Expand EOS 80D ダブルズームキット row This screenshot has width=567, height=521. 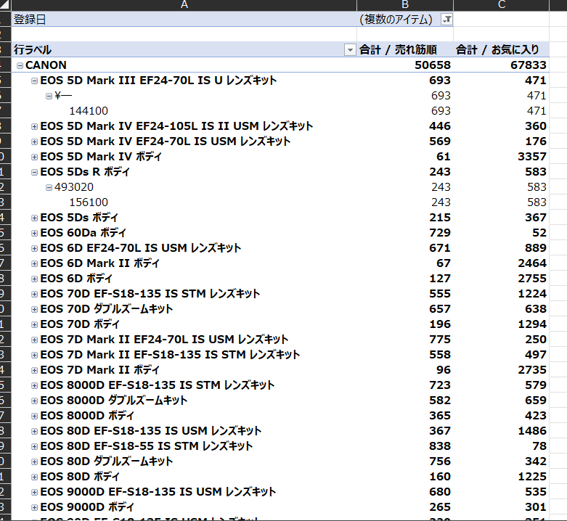tap(34, 461)
